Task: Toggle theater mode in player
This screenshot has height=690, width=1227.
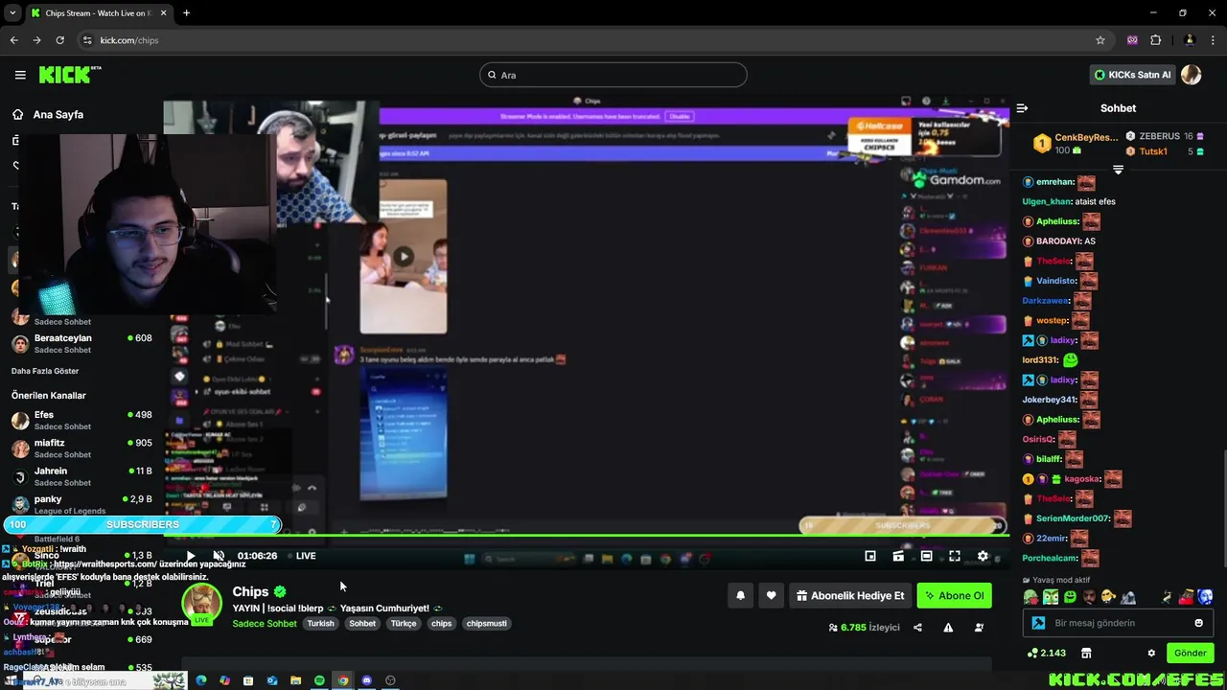Action: coord(926,556)
